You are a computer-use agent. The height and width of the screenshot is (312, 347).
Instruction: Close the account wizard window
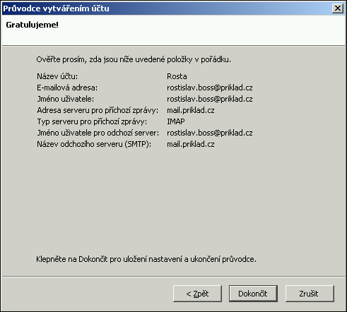pyautogui.click(x=337, y=8)
